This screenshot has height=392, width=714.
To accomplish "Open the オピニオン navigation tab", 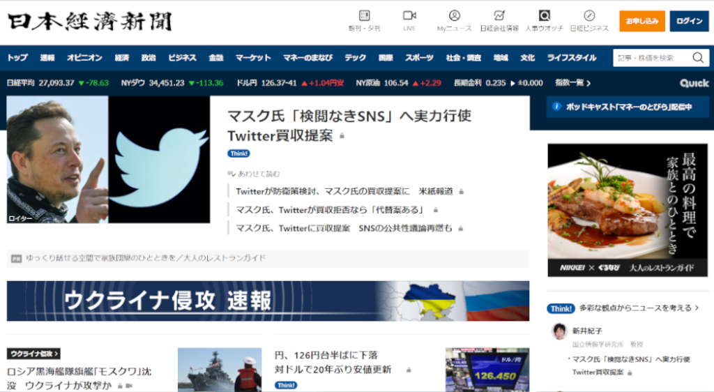I will click(x=84, y=58).
